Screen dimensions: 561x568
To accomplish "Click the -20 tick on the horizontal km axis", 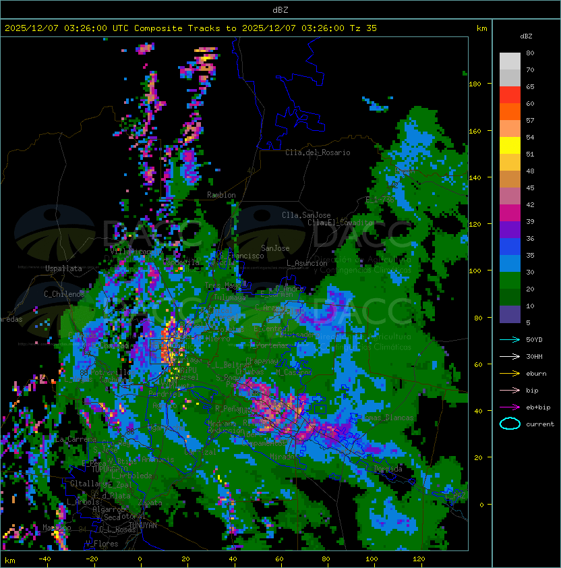I will [x=92, y=559].
